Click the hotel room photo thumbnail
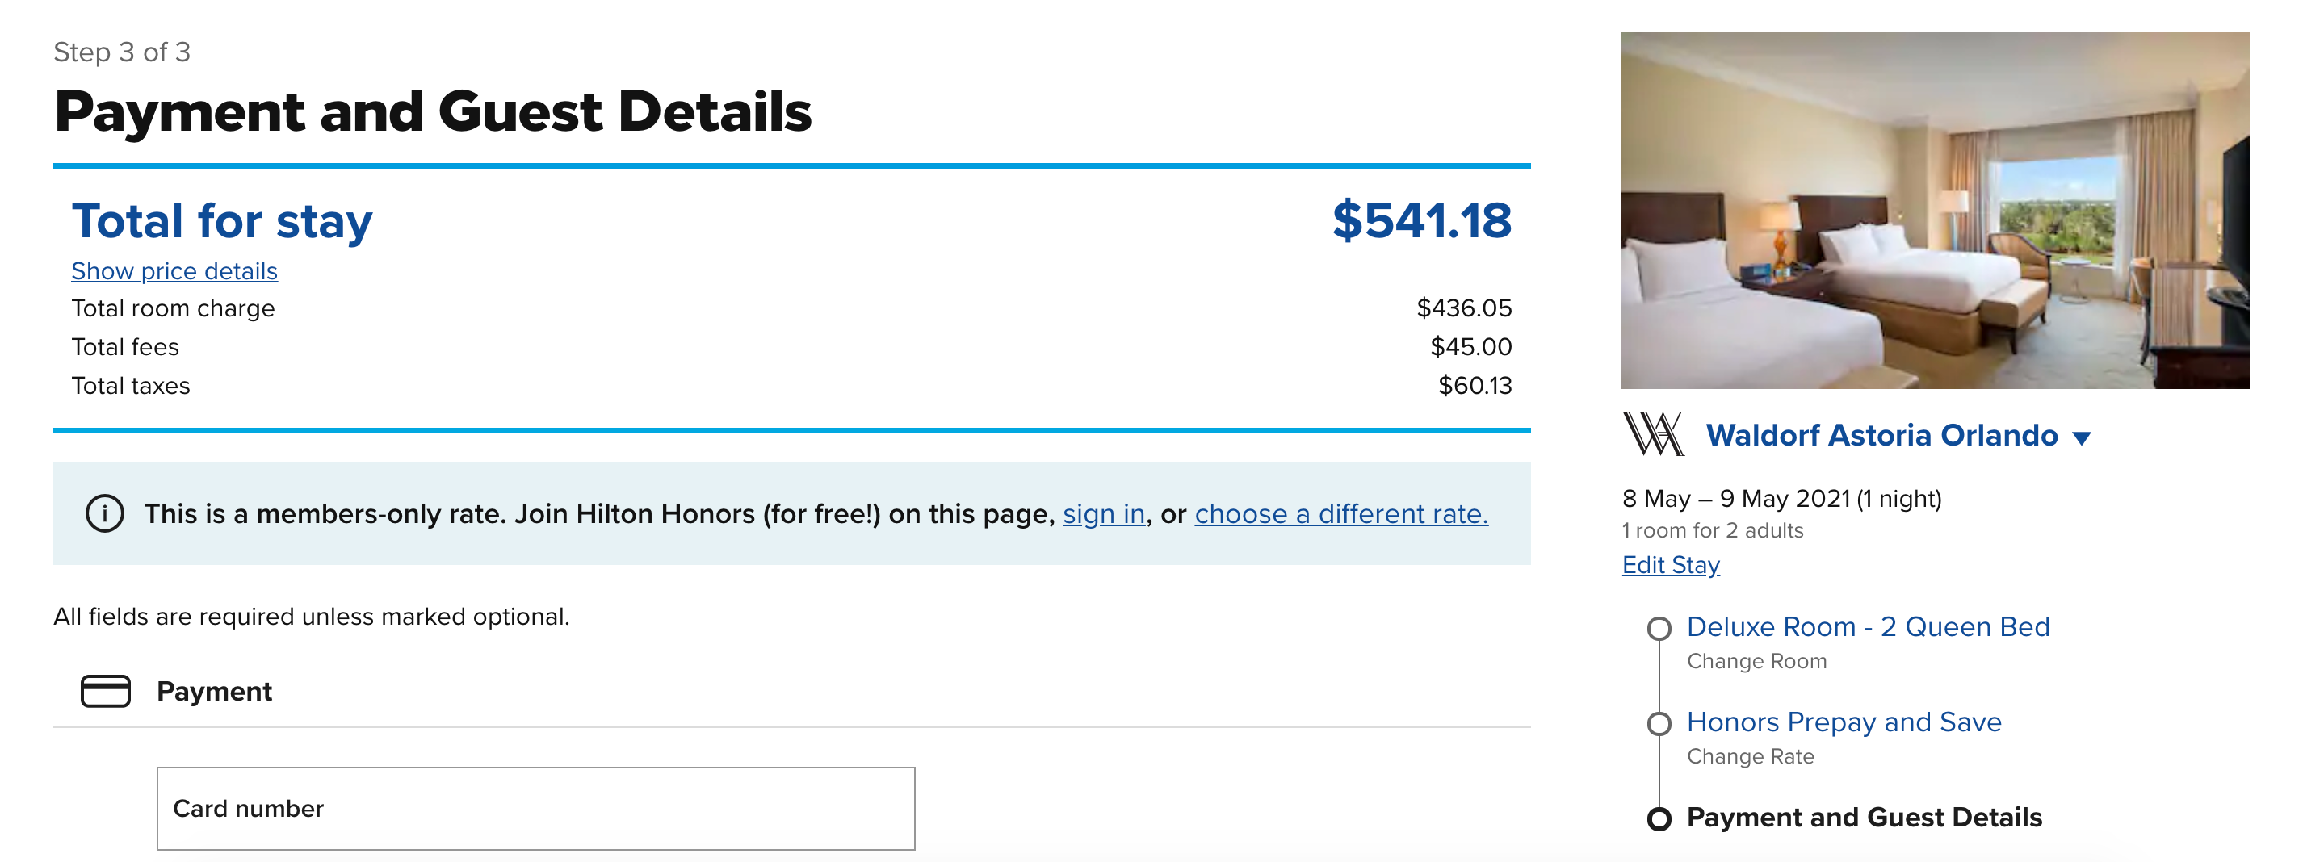 1935,211
